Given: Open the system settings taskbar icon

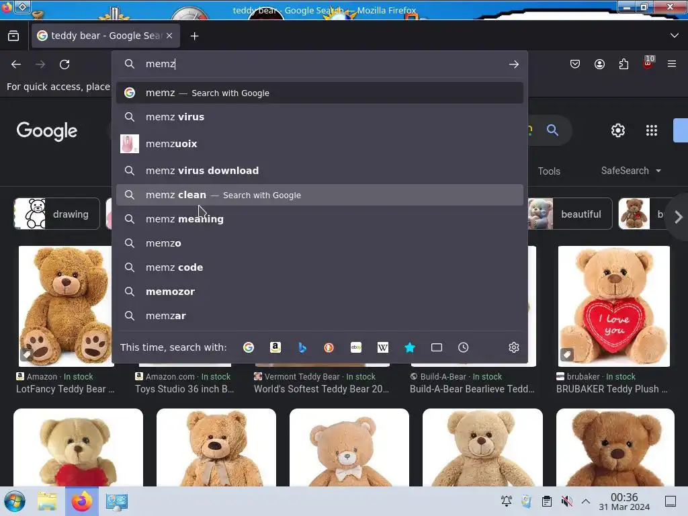Looking at the screenshot, I should 117,501.
